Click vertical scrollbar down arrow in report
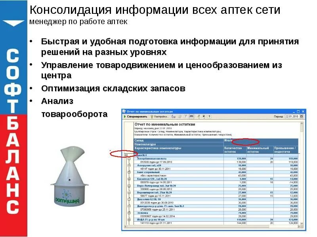 point(302,224)
